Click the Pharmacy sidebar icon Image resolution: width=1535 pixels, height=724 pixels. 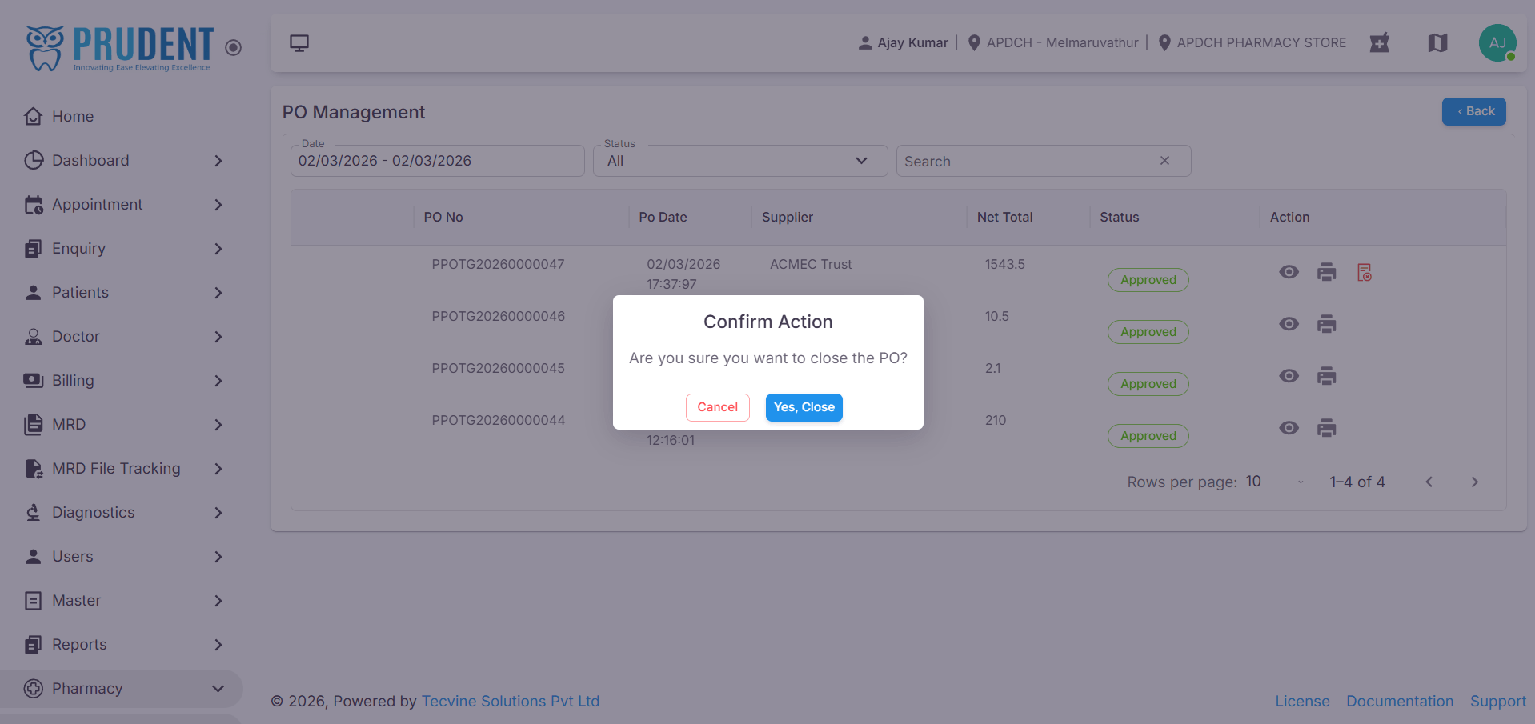[x=33, y=689]
